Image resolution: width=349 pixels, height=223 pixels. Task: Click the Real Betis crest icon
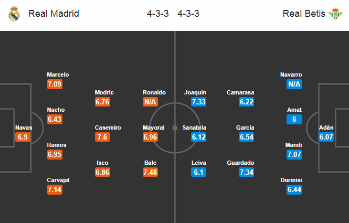335,14
